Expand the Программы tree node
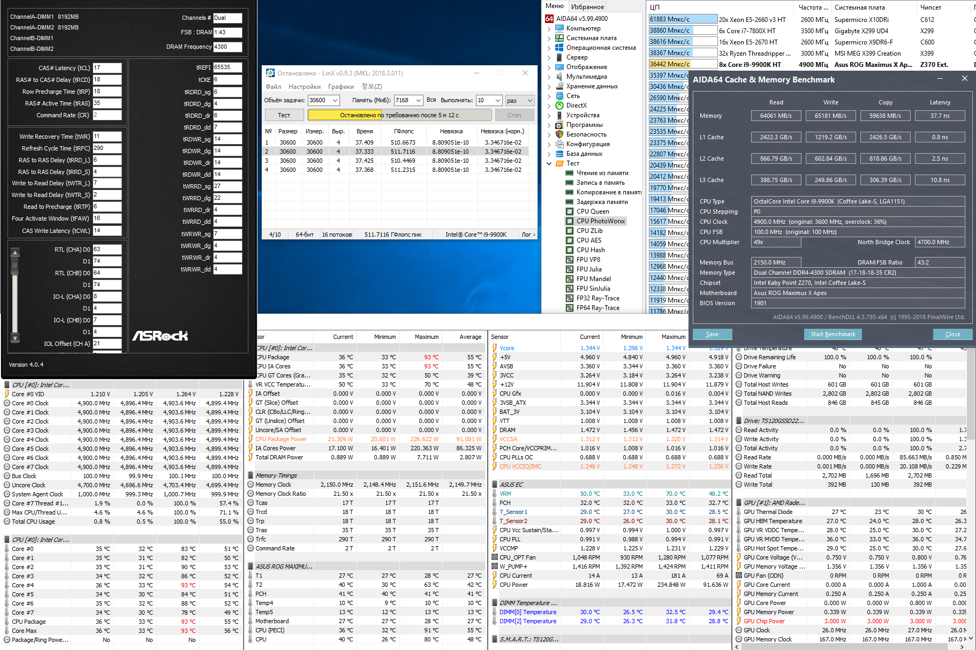976x650 pixels. (x=549, y=125)
